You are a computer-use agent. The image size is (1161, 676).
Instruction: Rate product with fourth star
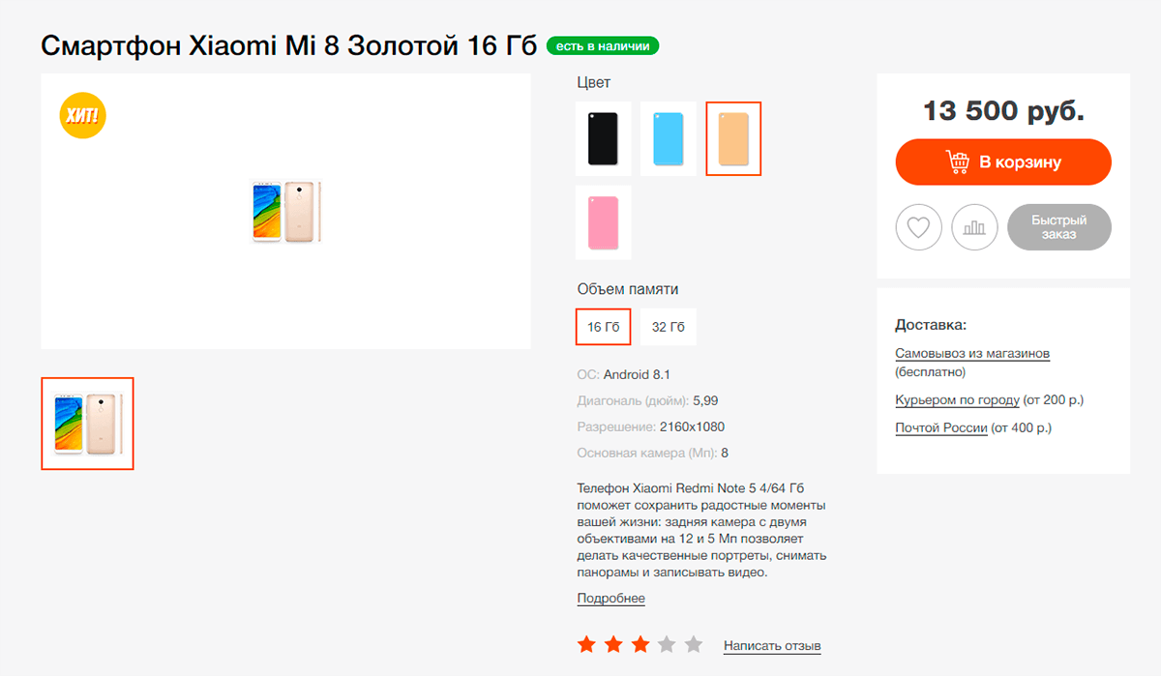(x=667, y=644)
